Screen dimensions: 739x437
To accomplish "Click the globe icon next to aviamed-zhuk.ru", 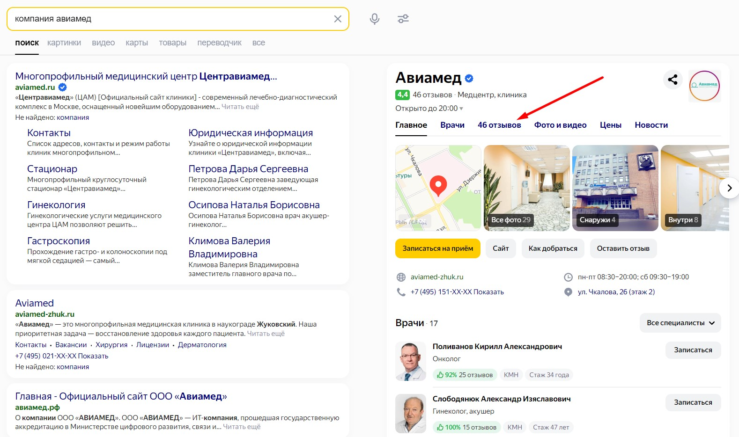I will pos(401,277).
